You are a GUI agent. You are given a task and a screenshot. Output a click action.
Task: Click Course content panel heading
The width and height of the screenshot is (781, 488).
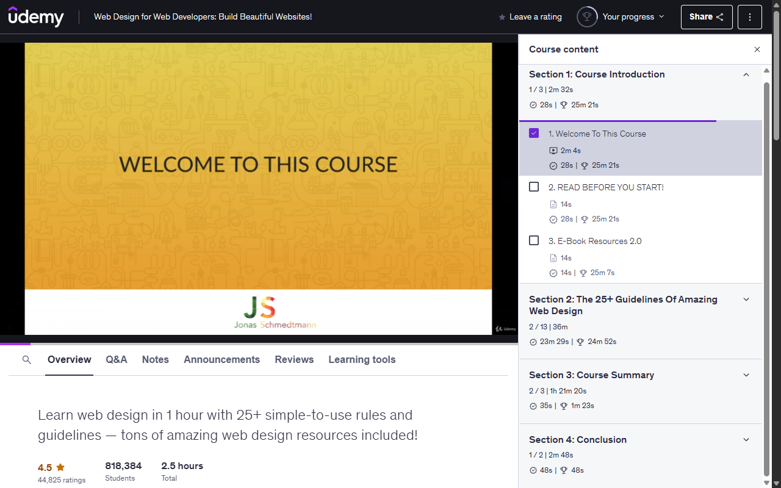(x=564, y=49)
